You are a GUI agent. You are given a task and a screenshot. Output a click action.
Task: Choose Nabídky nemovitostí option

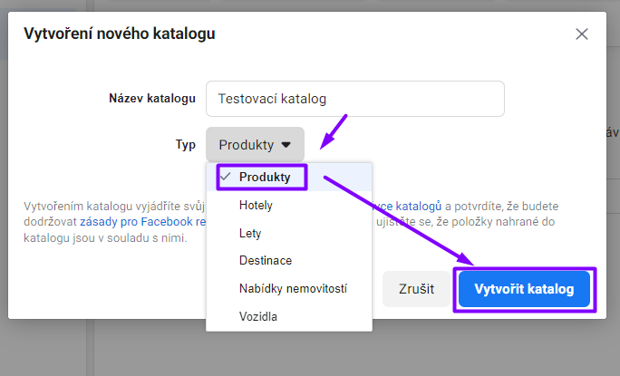click(293, 289)
